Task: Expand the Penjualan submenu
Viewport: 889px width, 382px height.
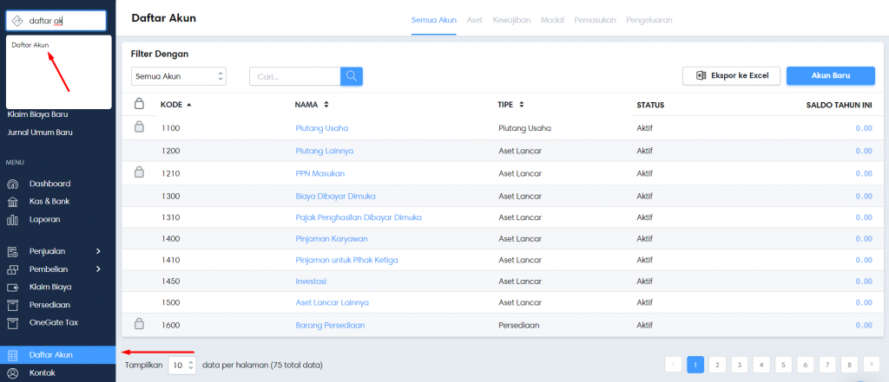Action: coord(98,251)
